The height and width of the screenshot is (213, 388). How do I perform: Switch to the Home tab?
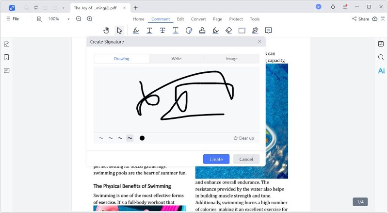(139, 19)
